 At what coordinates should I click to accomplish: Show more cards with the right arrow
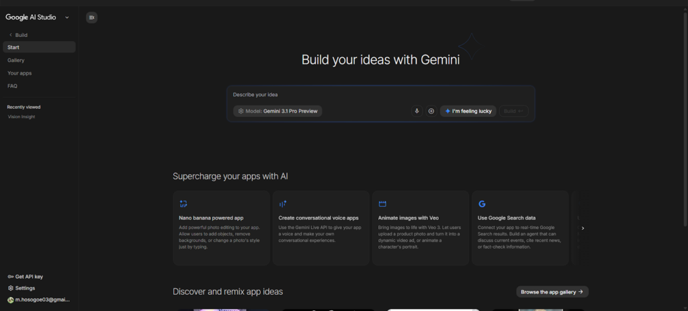click(583, 228)
